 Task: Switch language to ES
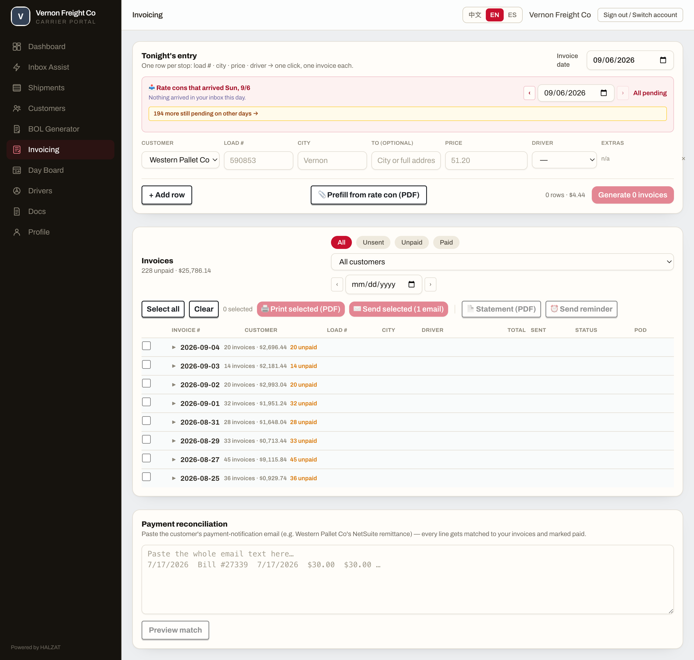[512, 15]
